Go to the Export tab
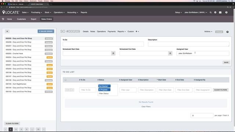Viewport: 235px width, 132px height. pyautogui.click(x=33, y=19)
